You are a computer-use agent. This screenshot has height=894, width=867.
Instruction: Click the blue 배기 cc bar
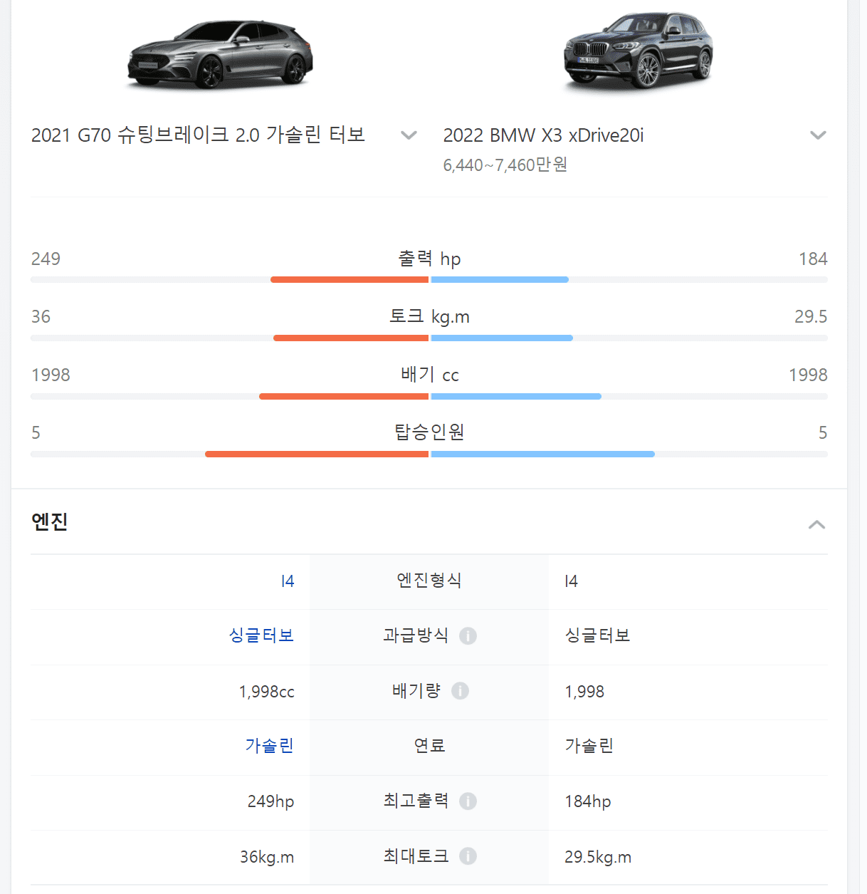516,396
